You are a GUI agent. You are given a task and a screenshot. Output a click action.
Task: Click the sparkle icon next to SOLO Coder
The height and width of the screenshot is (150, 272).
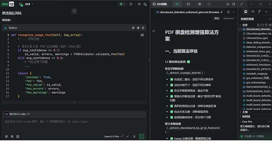click(29, 114)
